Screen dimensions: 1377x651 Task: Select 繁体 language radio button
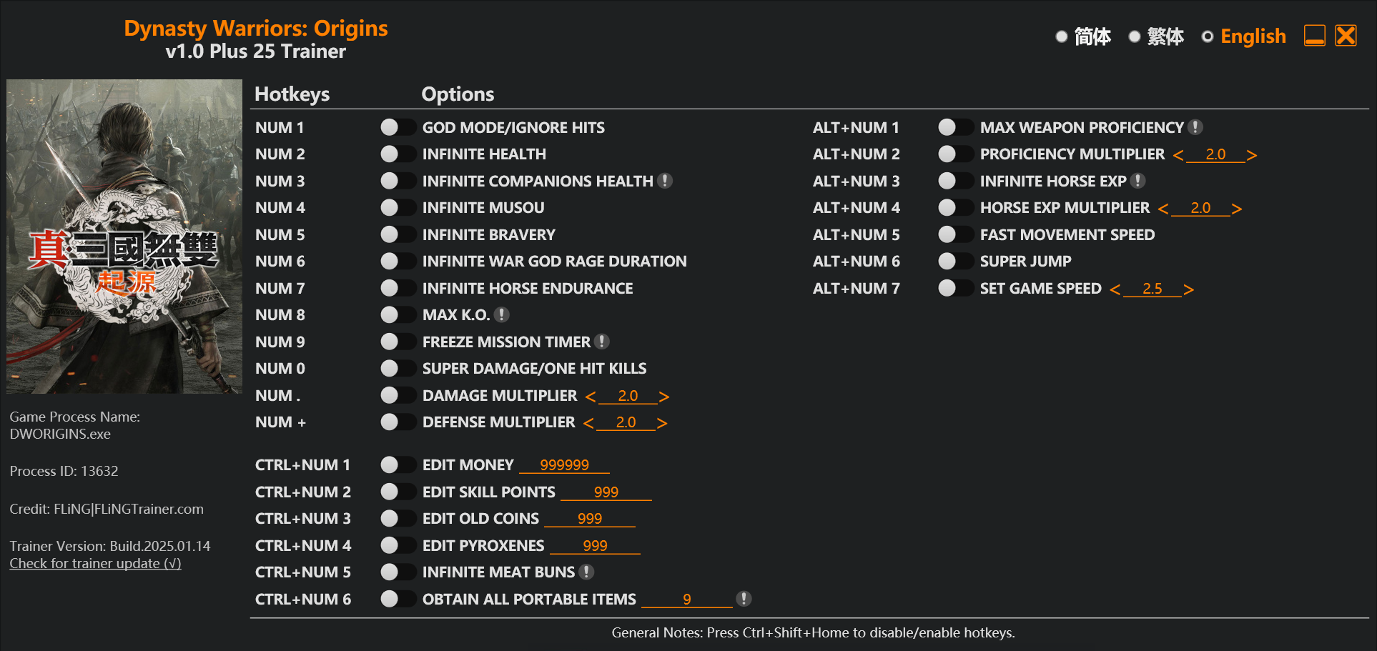pos(1135,36)
